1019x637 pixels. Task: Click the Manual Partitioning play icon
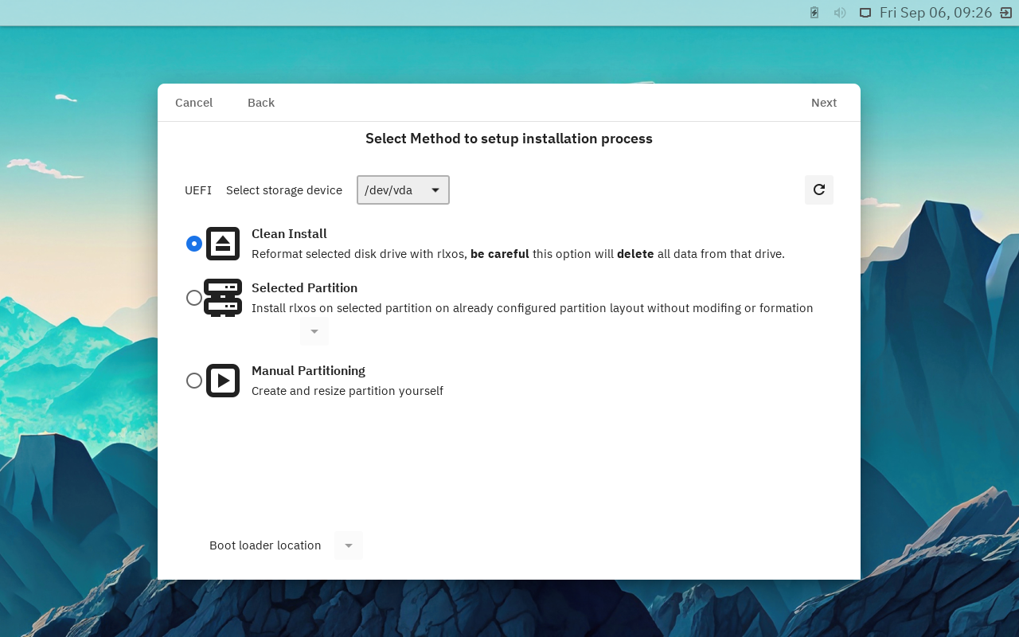(223, 381)
